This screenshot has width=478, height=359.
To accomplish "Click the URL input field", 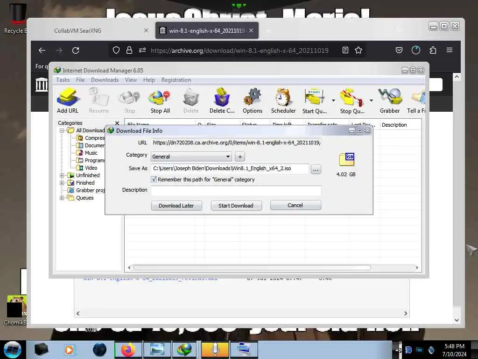I will point(236,143).
